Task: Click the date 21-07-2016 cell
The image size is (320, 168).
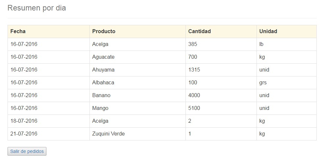Action: click(x=49, y=134)
